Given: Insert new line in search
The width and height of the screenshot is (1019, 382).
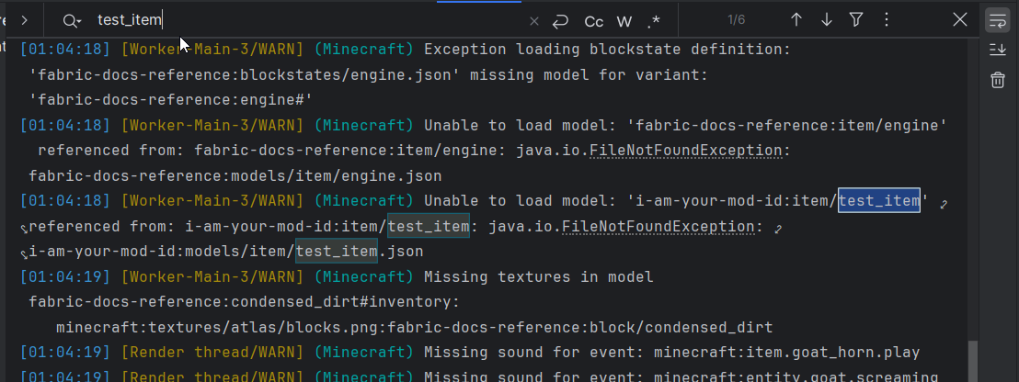Looking at the screenshot, I should [x=560, y=20].
